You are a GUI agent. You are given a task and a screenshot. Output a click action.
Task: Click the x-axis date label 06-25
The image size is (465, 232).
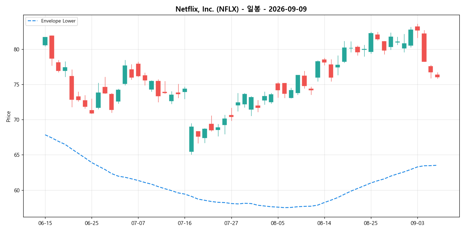[92, 223]
